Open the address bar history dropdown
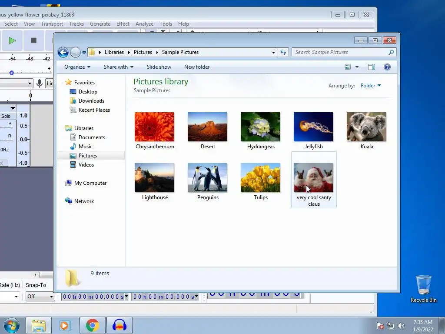Image resolution: width=445 pixels, height=334 pixels. pyautogui.click(x=273, y=53)
